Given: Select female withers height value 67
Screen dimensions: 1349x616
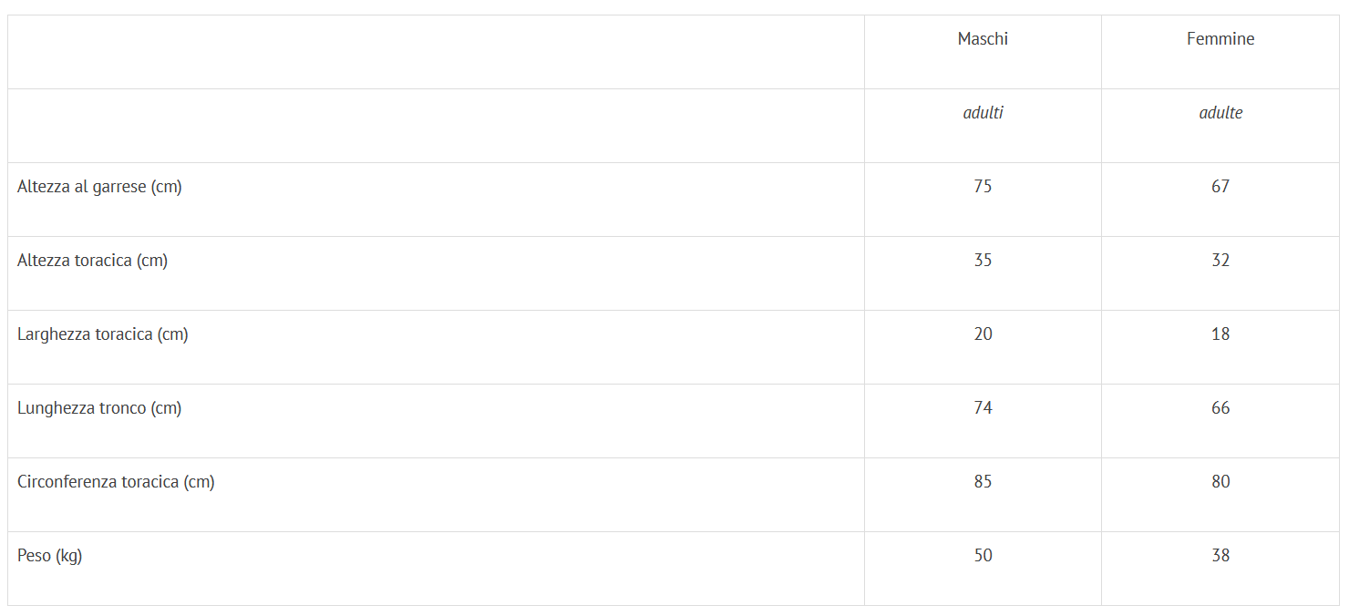Looking at the screenshot, I should pyautogui.click(x=1220, y=187).
